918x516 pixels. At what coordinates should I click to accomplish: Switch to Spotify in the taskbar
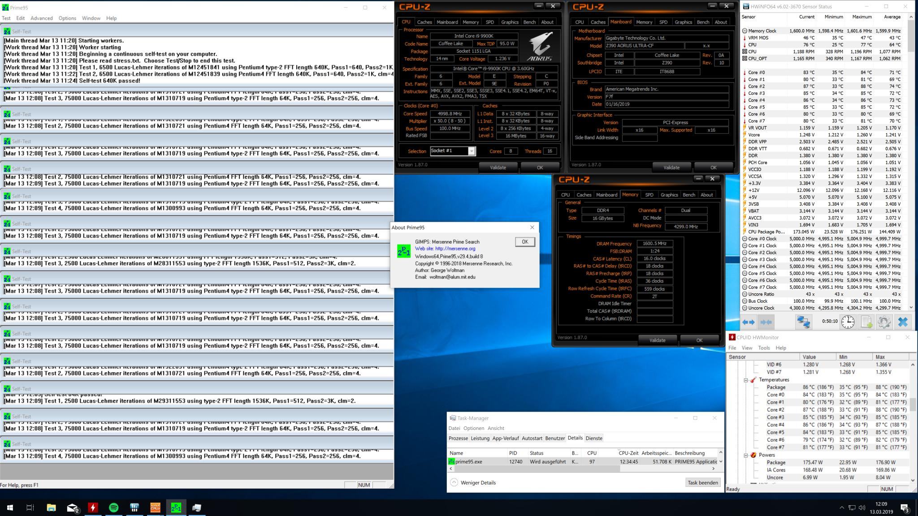(114, 507)
